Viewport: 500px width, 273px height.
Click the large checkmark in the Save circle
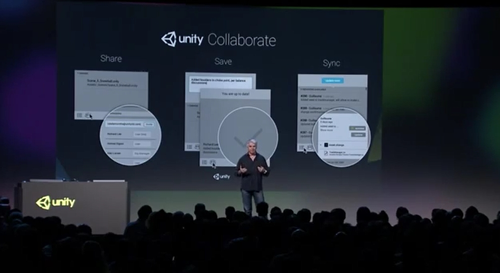tap(248, 138)
